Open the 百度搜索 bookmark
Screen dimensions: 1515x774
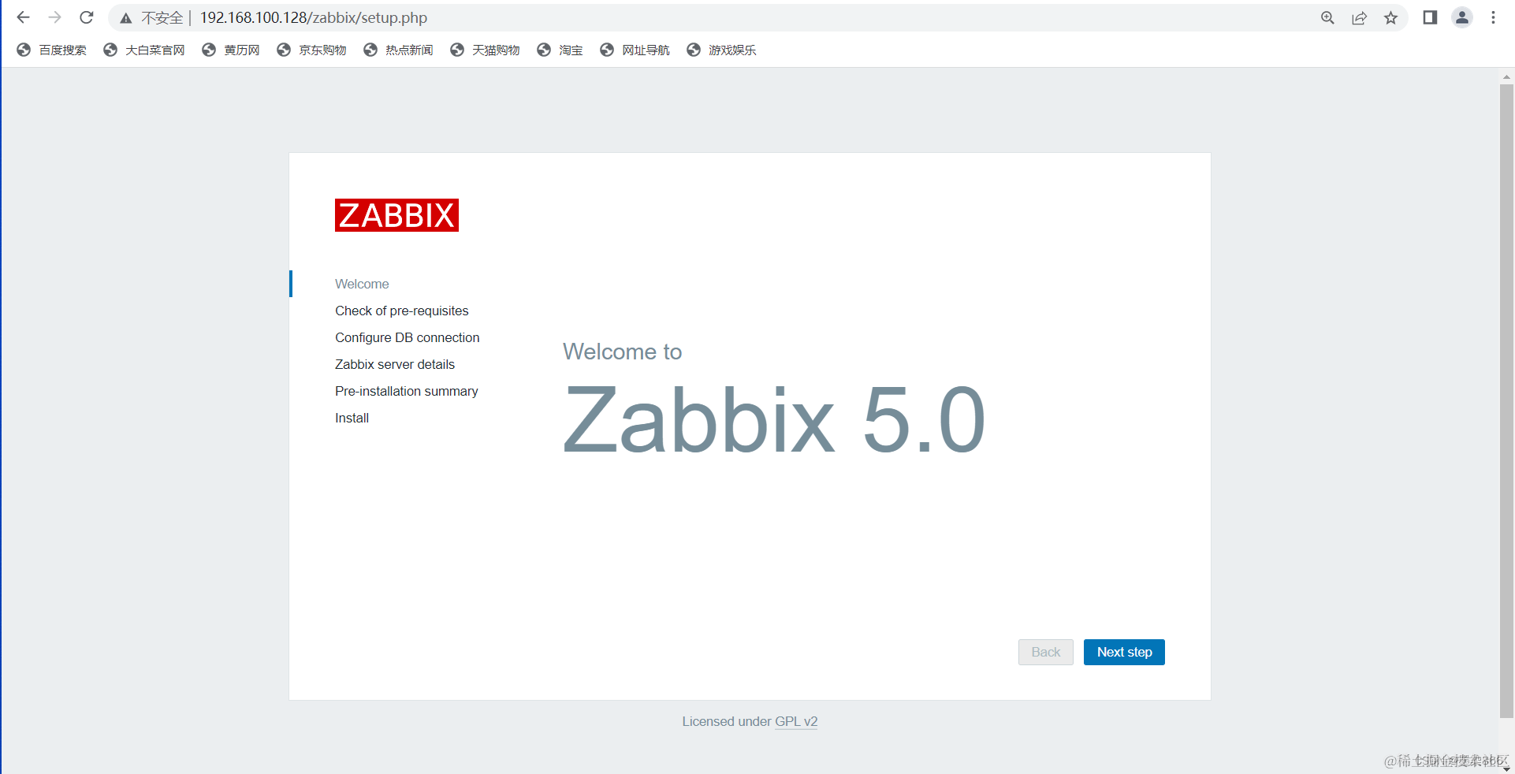(x=52, y=50)
